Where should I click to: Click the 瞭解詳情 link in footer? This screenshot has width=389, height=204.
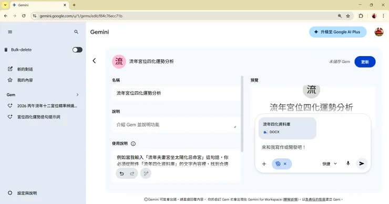pos(291,199)
